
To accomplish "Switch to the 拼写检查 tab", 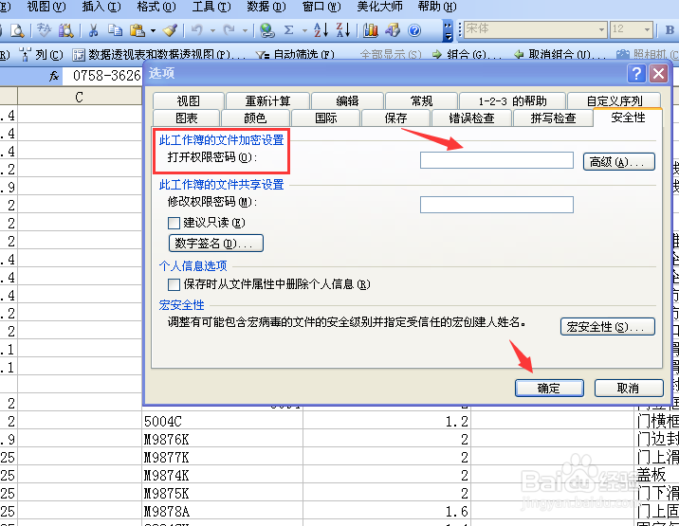I will coord(553,118).
